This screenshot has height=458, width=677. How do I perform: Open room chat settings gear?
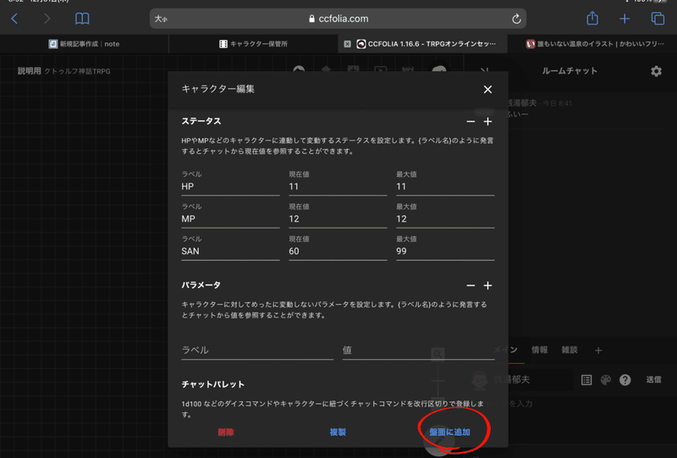coord(657,71)
